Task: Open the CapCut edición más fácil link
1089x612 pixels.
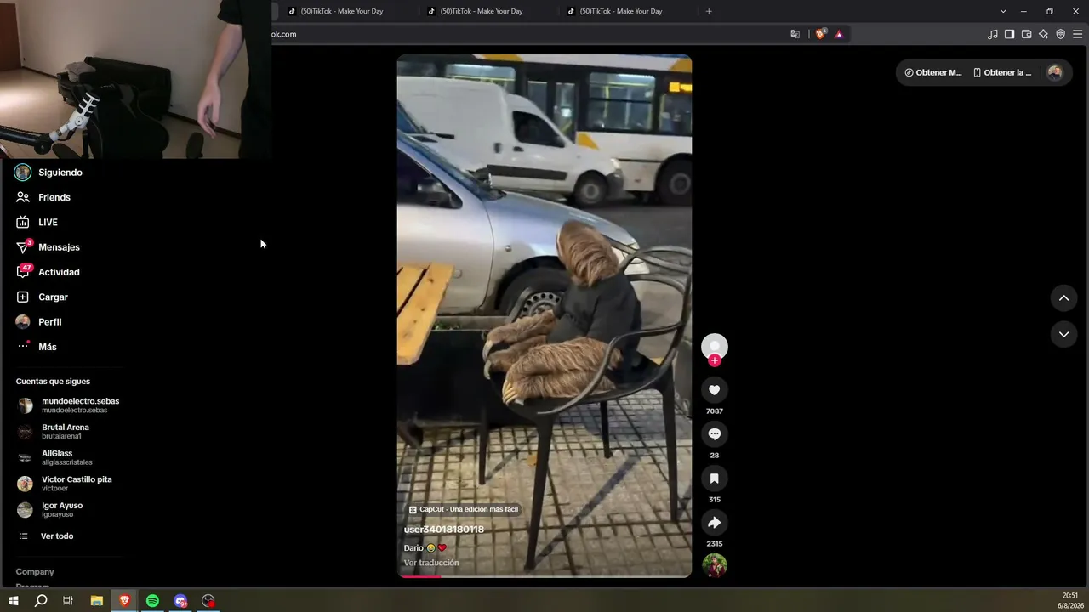Action: [463, 509]
